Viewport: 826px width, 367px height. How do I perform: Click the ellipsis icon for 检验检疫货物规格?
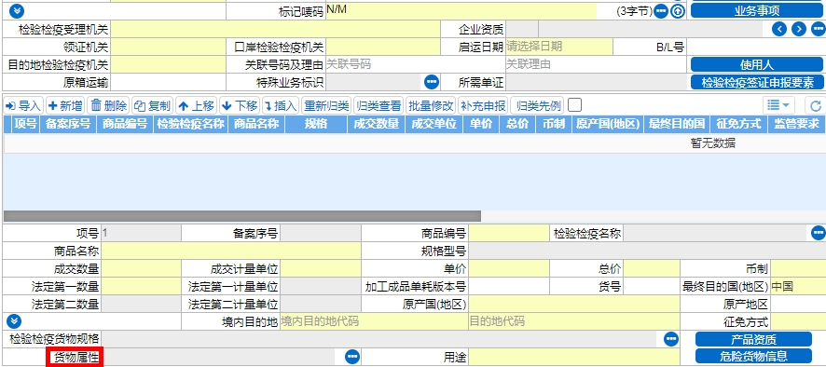pos(670,338)
